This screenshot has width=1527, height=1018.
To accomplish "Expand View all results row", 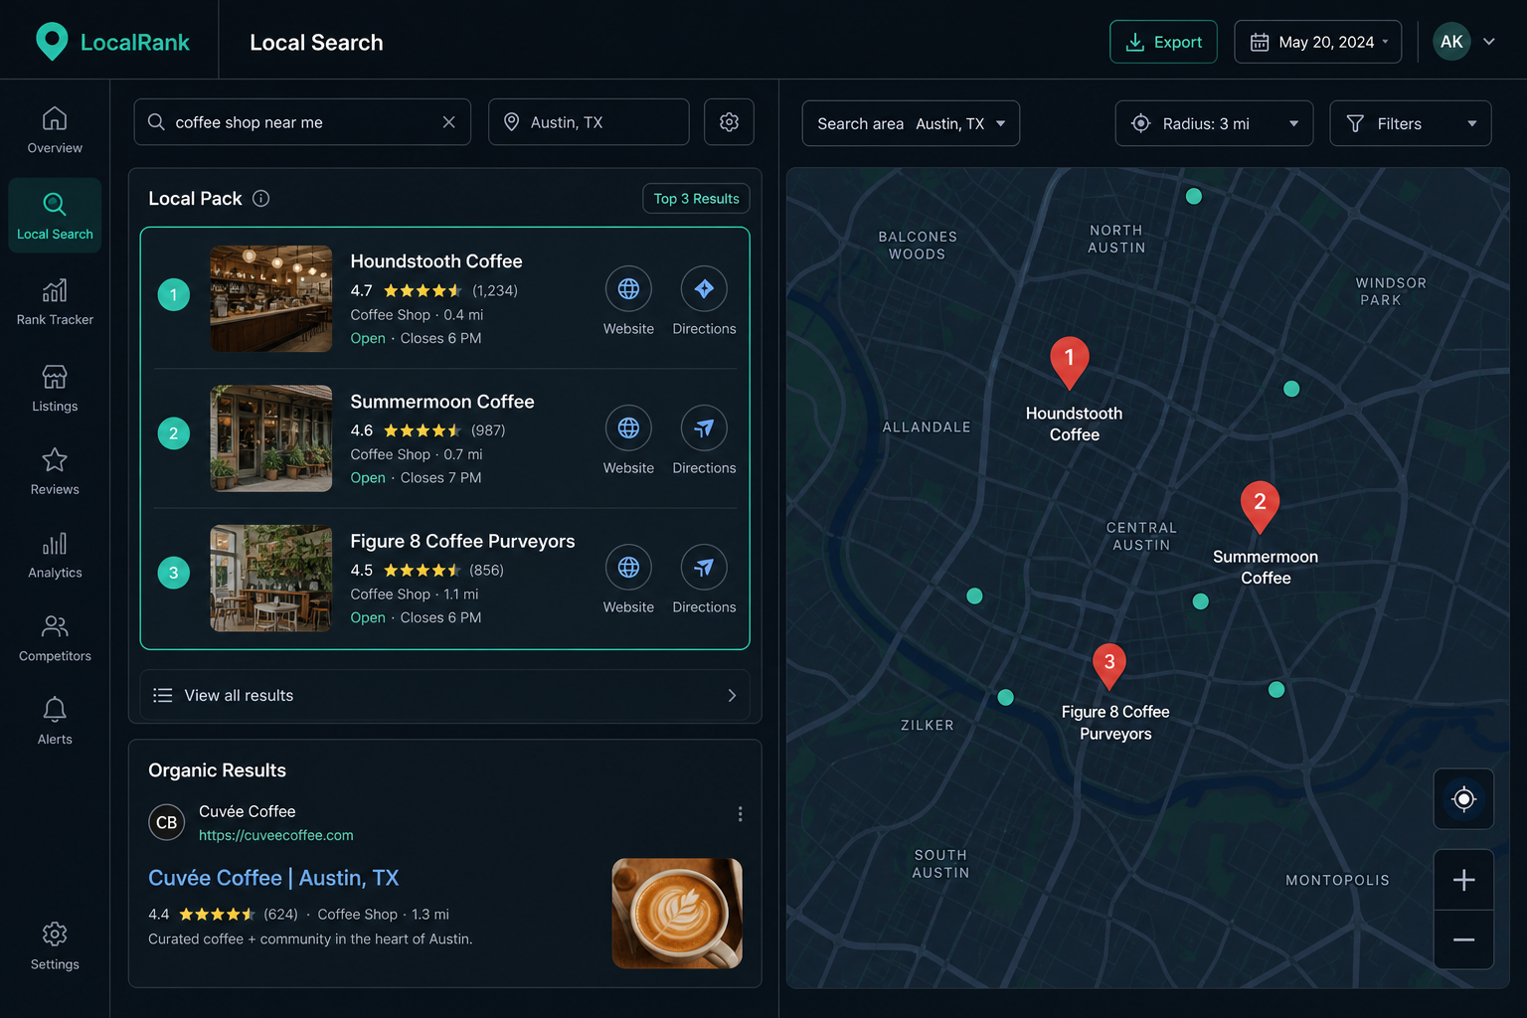I will pyautogui.click(x=445, y=695).
